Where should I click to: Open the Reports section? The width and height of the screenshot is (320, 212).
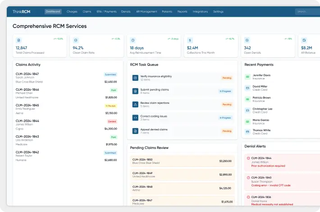(182, 12)
